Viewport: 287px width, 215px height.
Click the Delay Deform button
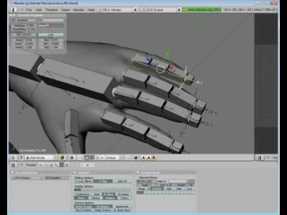pos(103,210)
